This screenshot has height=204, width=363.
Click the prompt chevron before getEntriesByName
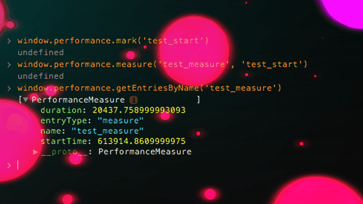(9, 88)
